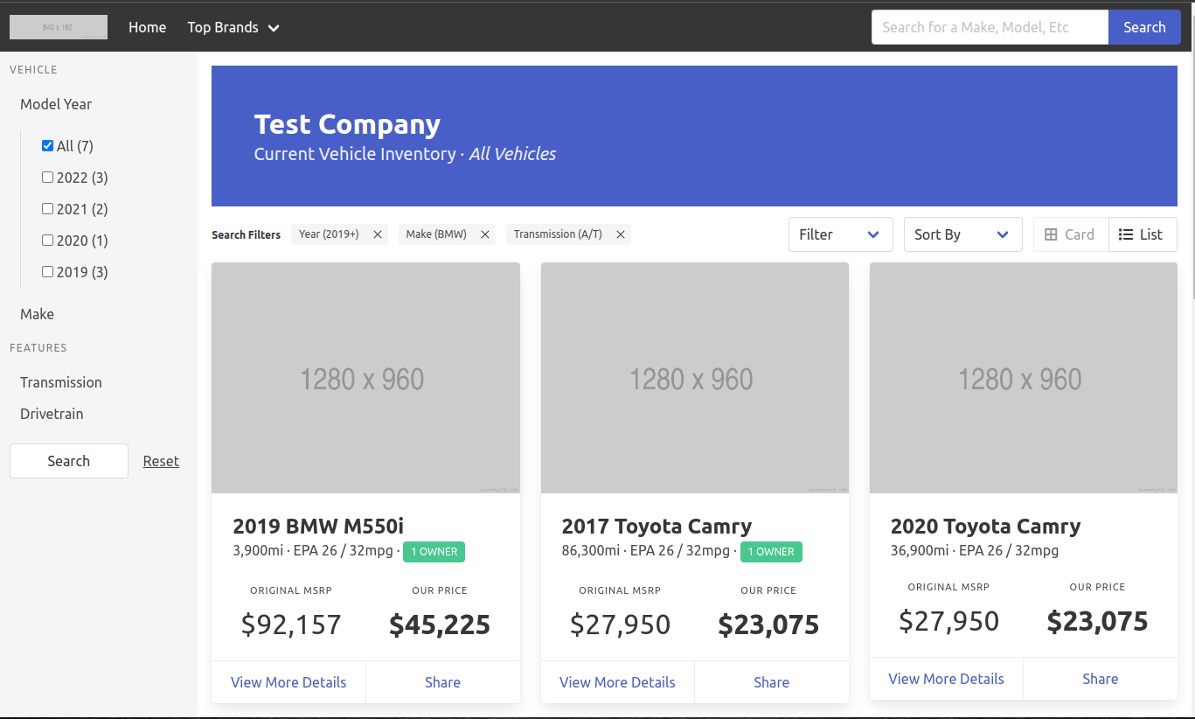
Task: Expand the Make filter section
Action: tap(38, 314)
